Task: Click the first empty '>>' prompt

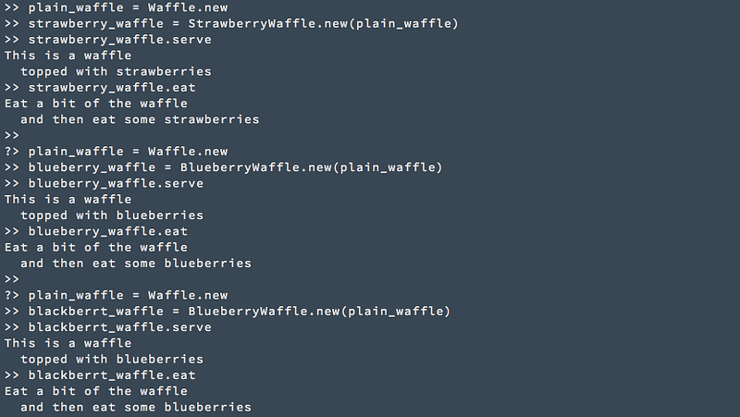Action: click(12, 136)
